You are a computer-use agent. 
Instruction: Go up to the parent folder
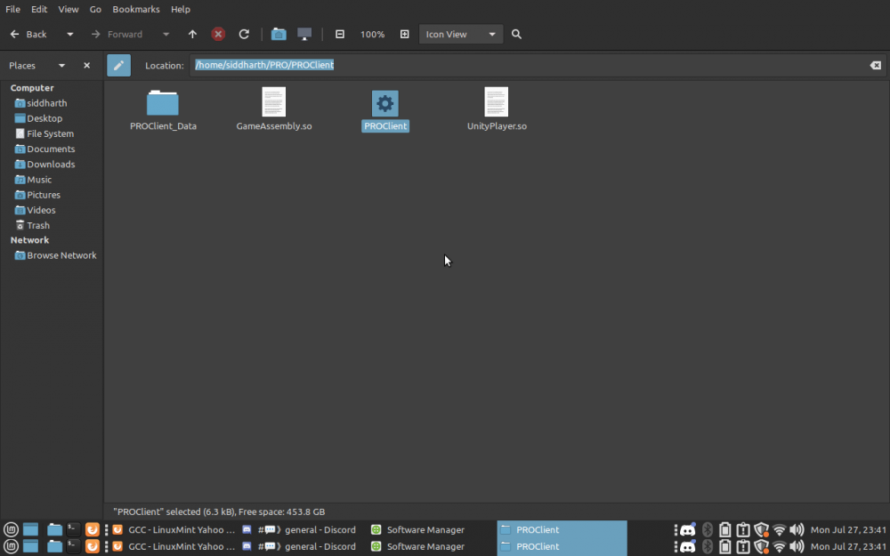pos(192,34)
